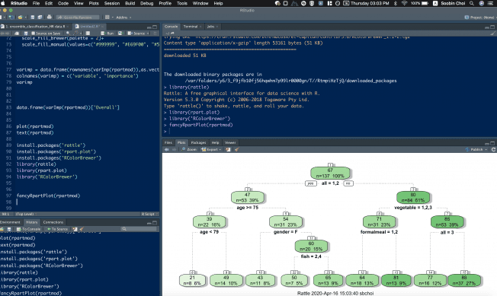Remove the selected history entries
This screenshot has width=497, height=296.
pyautogui.click(x=75, y=229)
